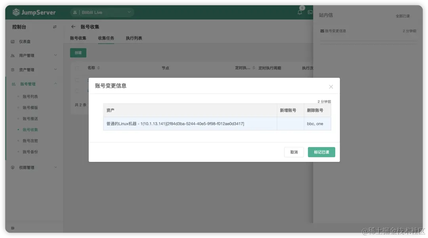The width and height of the screenshot is (428, 238).
Task: Open 账号模版 in sidebar
Action: [x=30, y=107]
